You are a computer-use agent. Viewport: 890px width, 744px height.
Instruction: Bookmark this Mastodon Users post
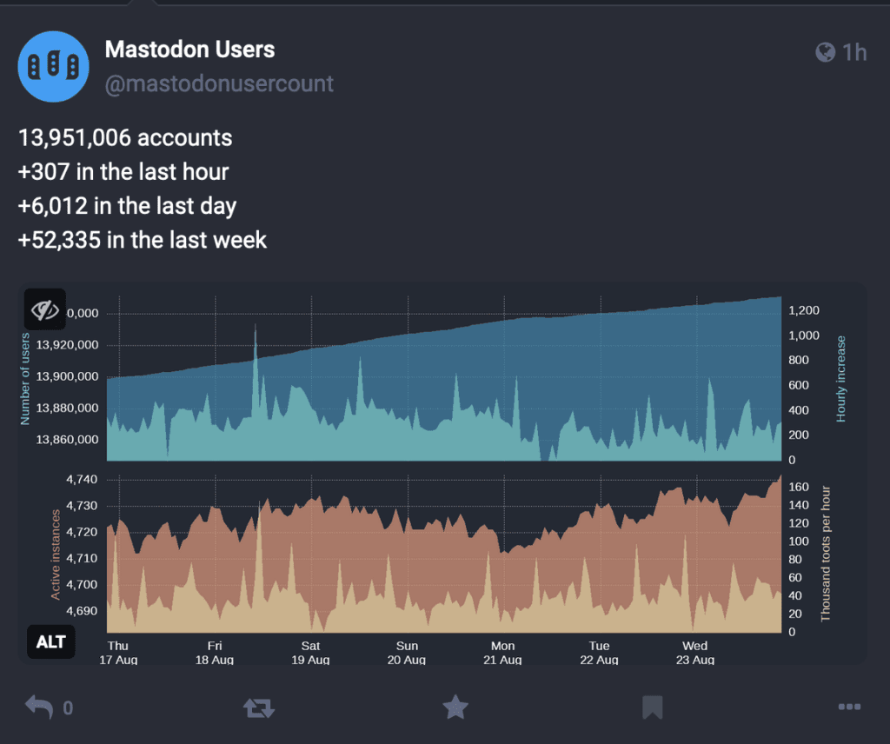point(652,707)
